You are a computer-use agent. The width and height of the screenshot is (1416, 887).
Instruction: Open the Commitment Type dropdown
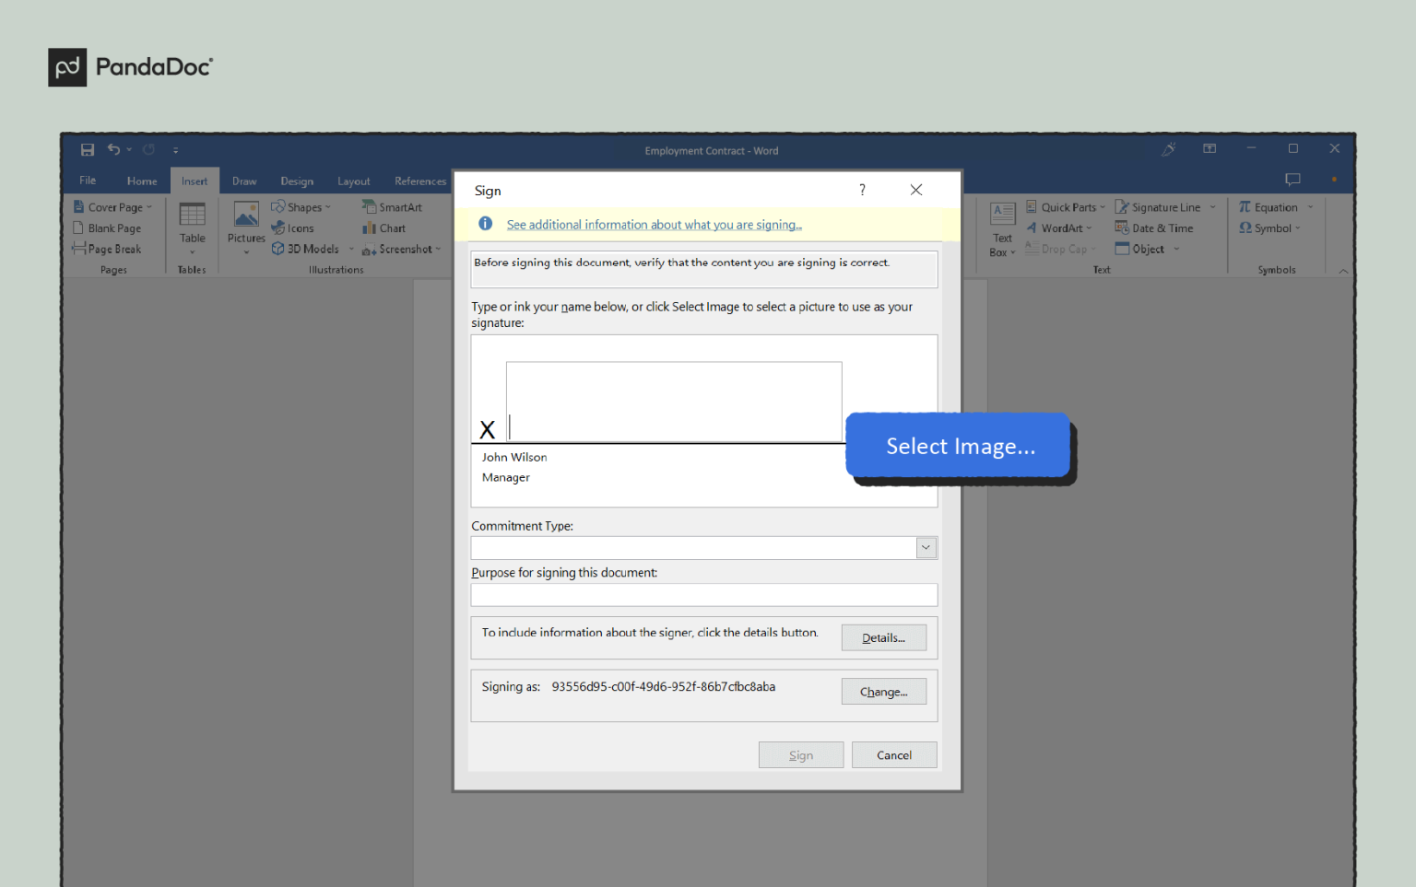click(926, 547)
